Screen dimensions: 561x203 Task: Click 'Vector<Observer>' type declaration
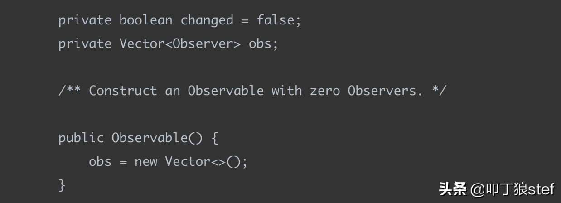coord(180,44)
